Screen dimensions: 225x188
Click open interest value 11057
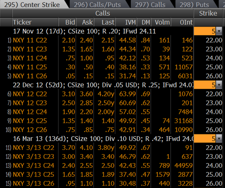click(184, 67)
